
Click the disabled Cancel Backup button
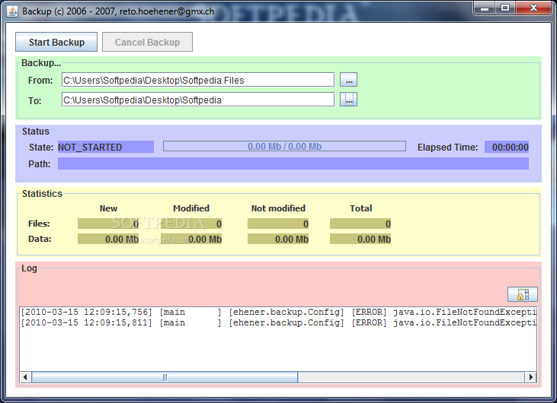(147, 42)
